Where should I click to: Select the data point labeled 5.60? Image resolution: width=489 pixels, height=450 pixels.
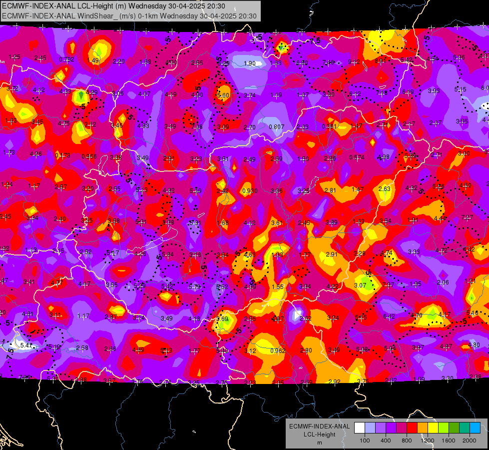(x=223, y=95)
